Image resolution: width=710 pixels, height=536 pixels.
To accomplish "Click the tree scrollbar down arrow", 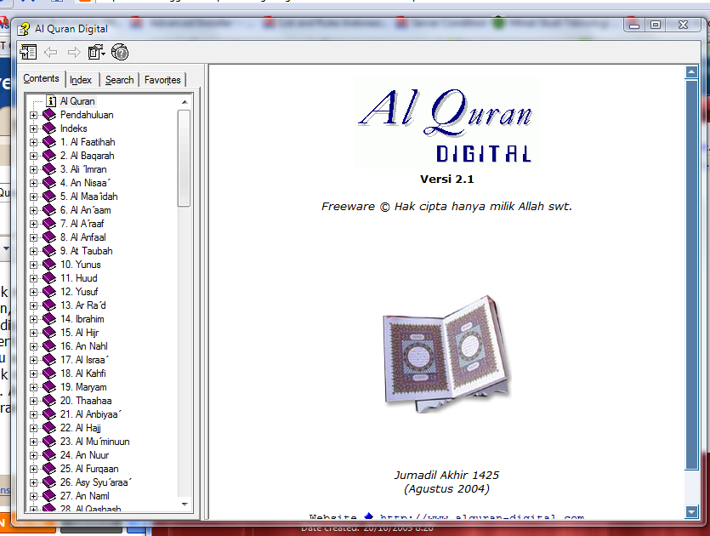I will coord(185,504).
